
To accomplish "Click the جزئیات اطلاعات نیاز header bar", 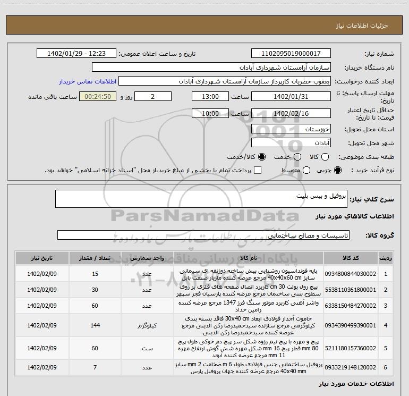I will pos(204,25).
